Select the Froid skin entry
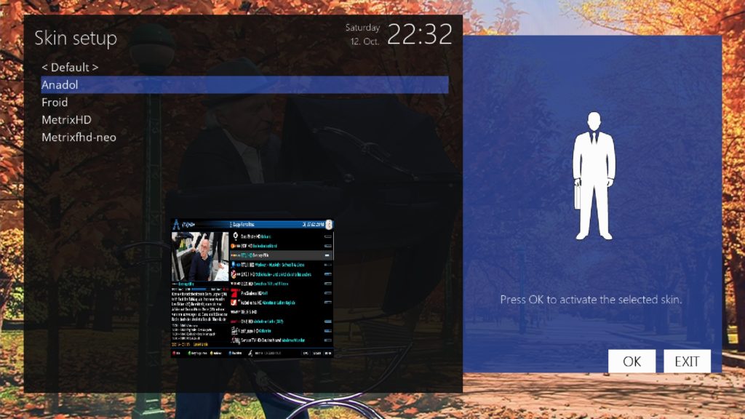745x419 pixels. click(x=55, y=103)
